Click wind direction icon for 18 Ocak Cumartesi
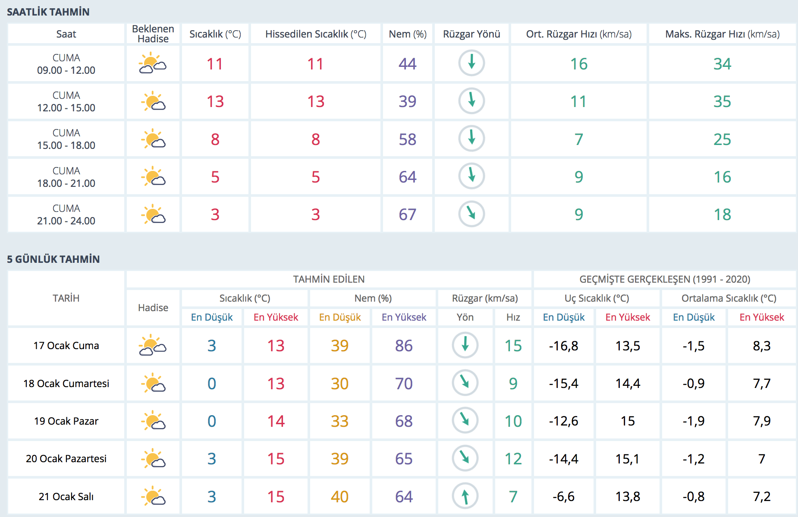Screen dimensions: 798x517 465,383
